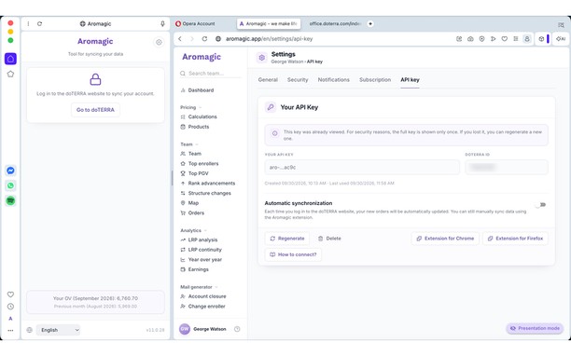This screenshot has height=356, width=571.
Task: Delete the API key
Action: [329, 239]
